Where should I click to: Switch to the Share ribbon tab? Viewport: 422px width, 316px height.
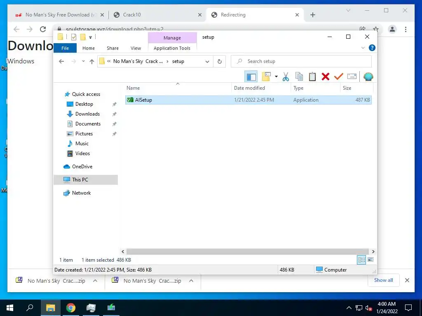[113, 48]
